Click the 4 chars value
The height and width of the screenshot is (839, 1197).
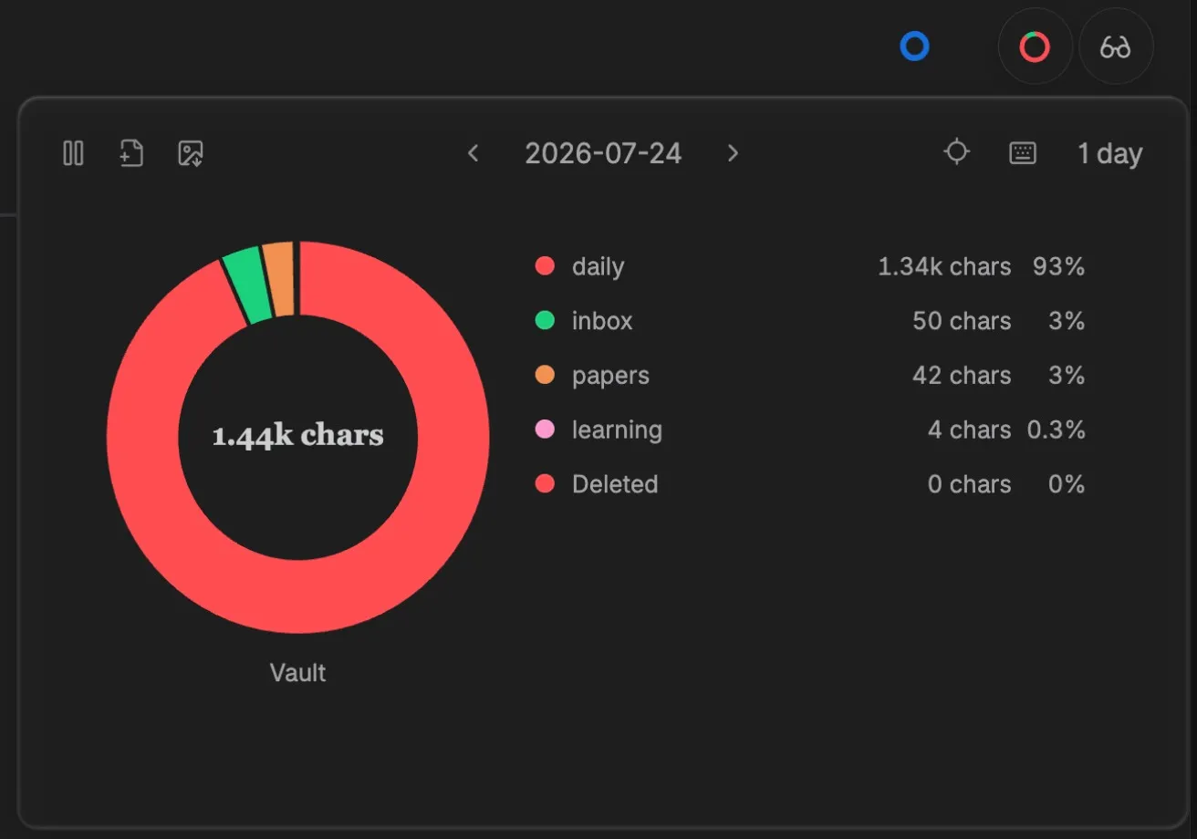[x=969, y=430]
